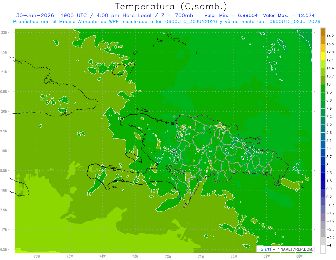Click the "11.4" colorbar value

coord(330,68)
